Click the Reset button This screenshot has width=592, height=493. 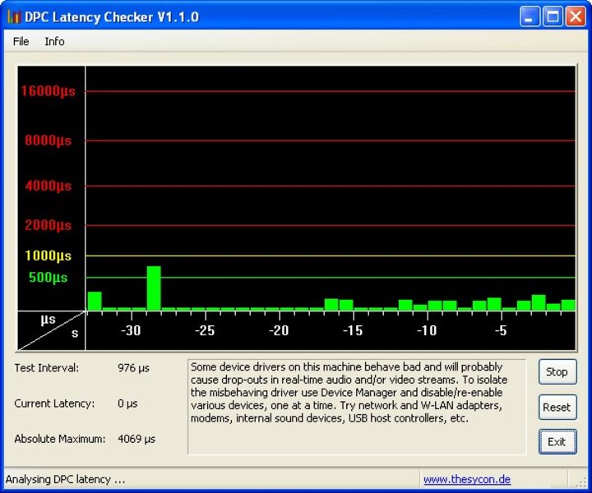point(557,407)
